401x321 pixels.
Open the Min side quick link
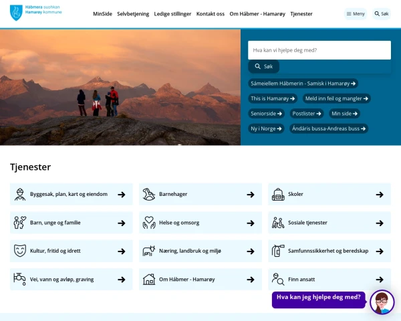[x=344, y=114]
